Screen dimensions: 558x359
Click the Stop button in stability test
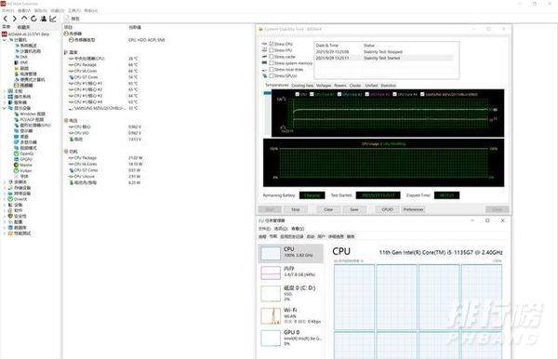[x=296, y=209]
